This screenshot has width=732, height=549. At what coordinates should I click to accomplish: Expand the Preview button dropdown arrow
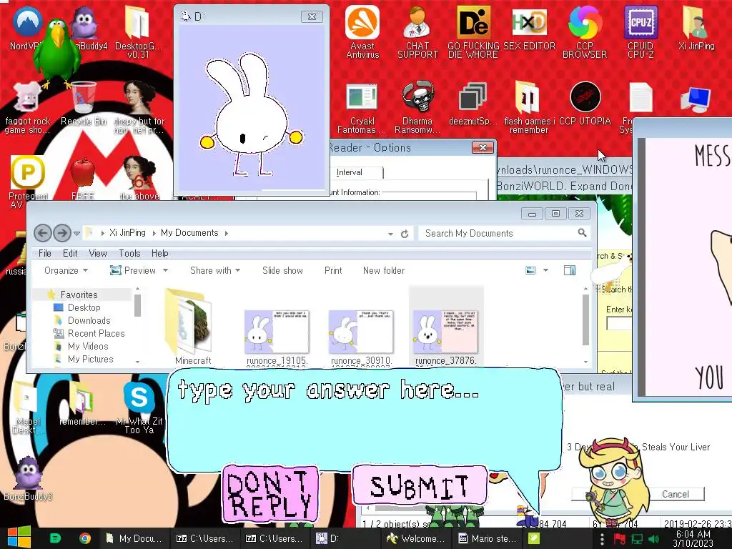pos(165,270)
